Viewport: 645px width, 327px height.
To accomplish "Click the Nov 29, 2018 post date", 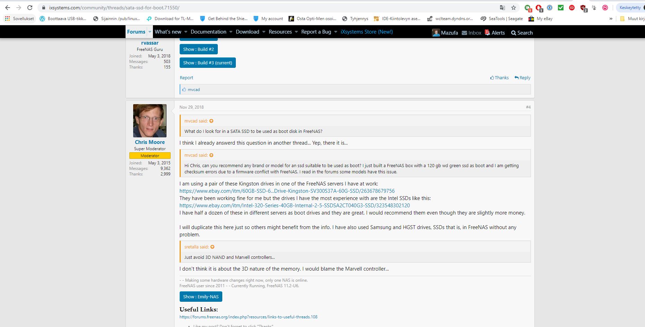I will click(x=191, y=107).
